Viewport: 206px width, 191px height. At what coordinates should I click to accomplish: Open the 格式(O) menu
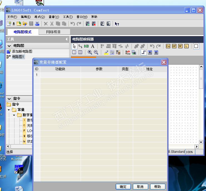(x=39, y=17)
